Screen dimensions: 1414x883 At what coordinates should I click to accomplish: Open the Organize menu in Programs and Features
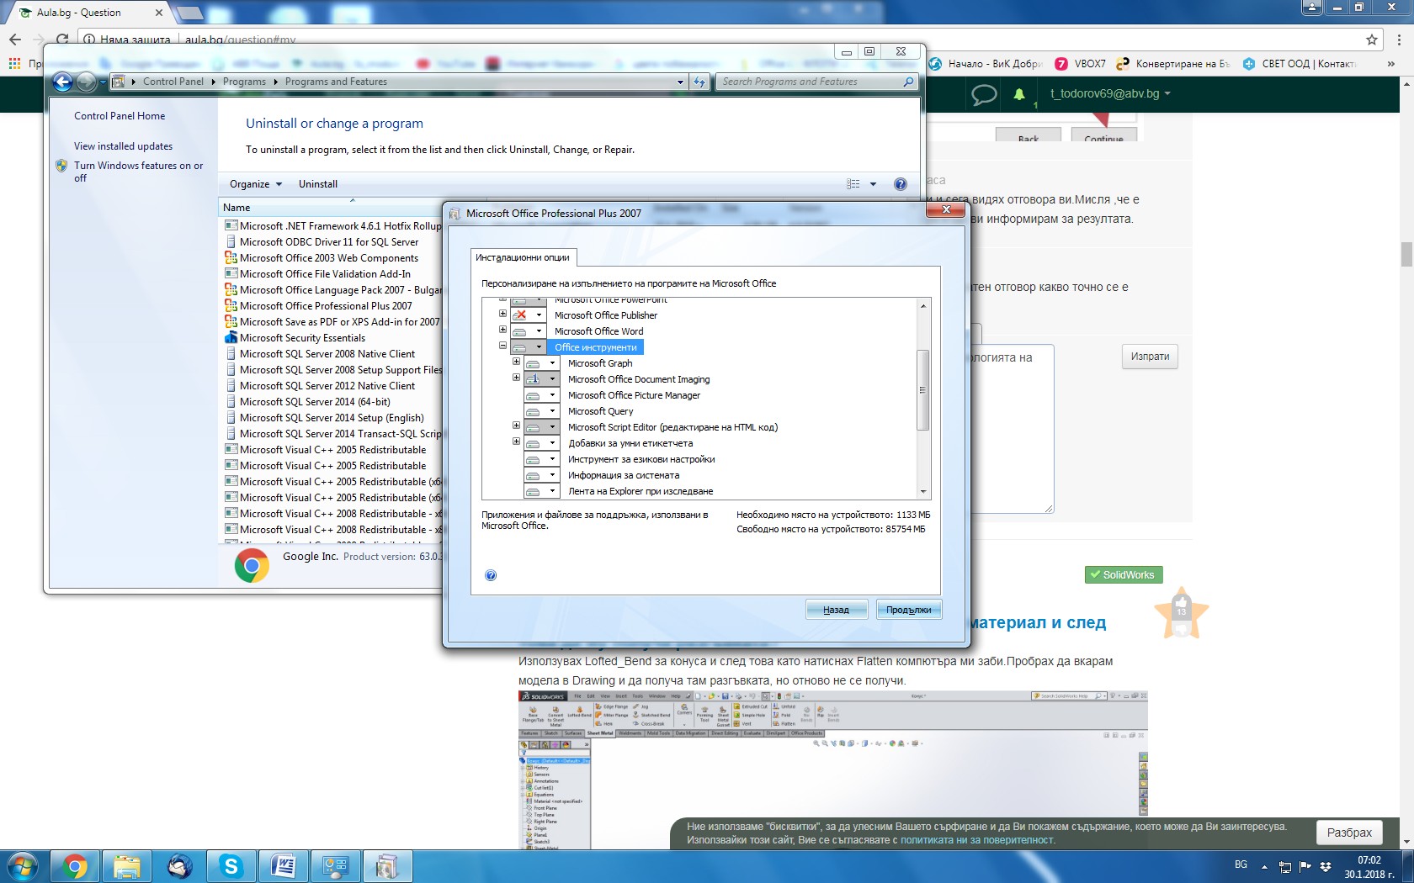[256, 184]
